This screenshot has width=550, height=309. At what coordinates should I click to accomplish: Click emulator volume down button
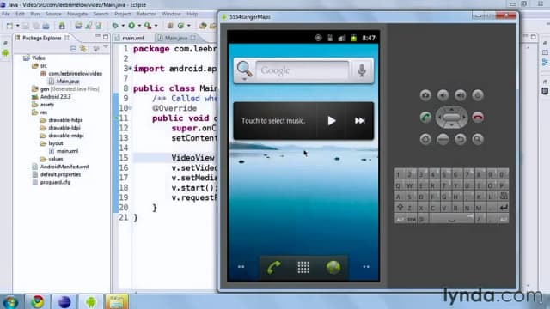[443, 95]
